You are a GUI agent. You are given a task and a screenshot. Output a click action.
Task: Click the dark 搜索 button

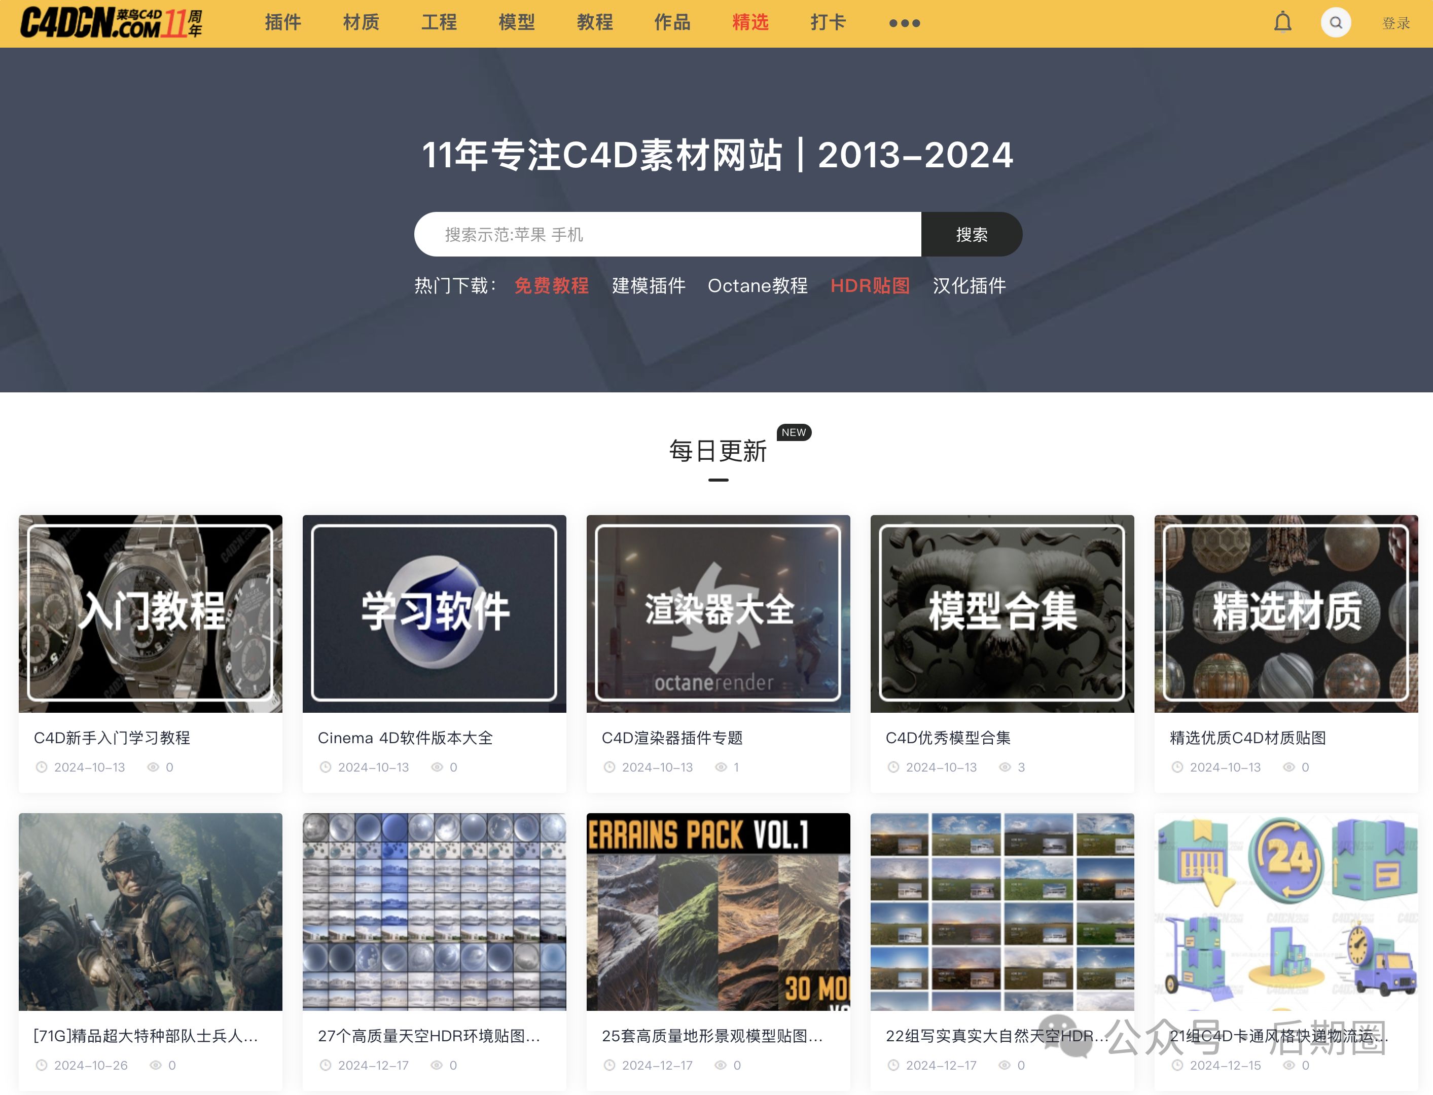click(971, 235)
